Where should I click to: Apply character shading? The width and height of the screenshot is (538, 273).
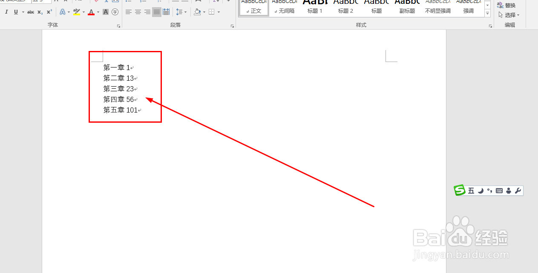click(x=106, y=12)
